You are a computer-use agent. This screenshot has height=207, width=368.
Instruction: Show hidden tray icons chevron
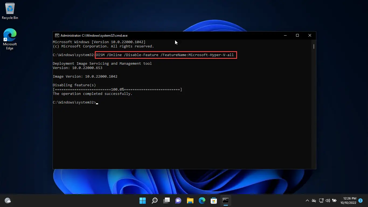tap(307, 201)
